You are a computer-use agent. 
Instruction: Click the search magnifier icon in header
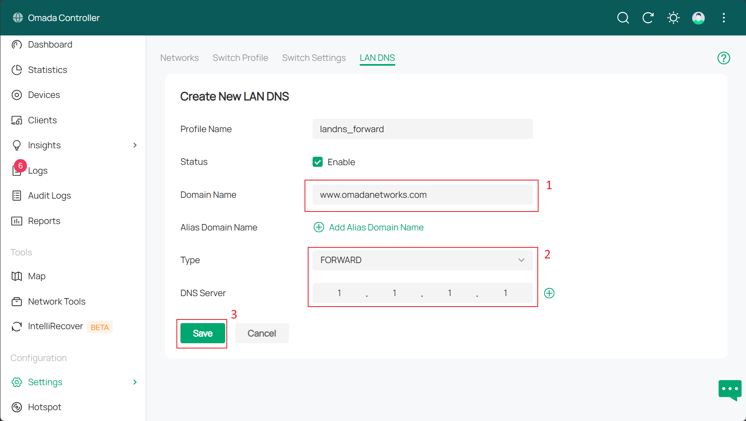click(x=623, y=18)
